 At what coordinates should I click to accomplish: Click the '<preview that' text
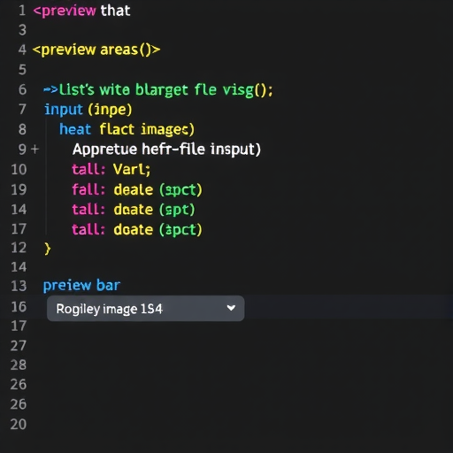(x=81, y=11)
